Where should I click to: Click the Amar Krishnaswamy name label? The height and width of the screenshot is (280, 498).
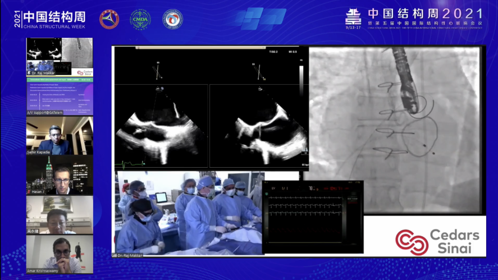click(43, 271)
